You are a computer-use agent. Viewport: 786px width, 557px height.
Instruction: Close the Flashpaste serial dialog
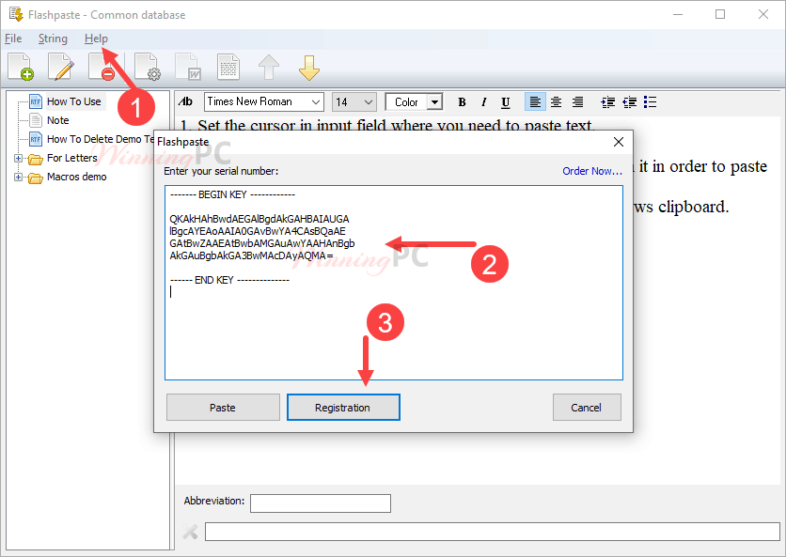click(619, 142)
